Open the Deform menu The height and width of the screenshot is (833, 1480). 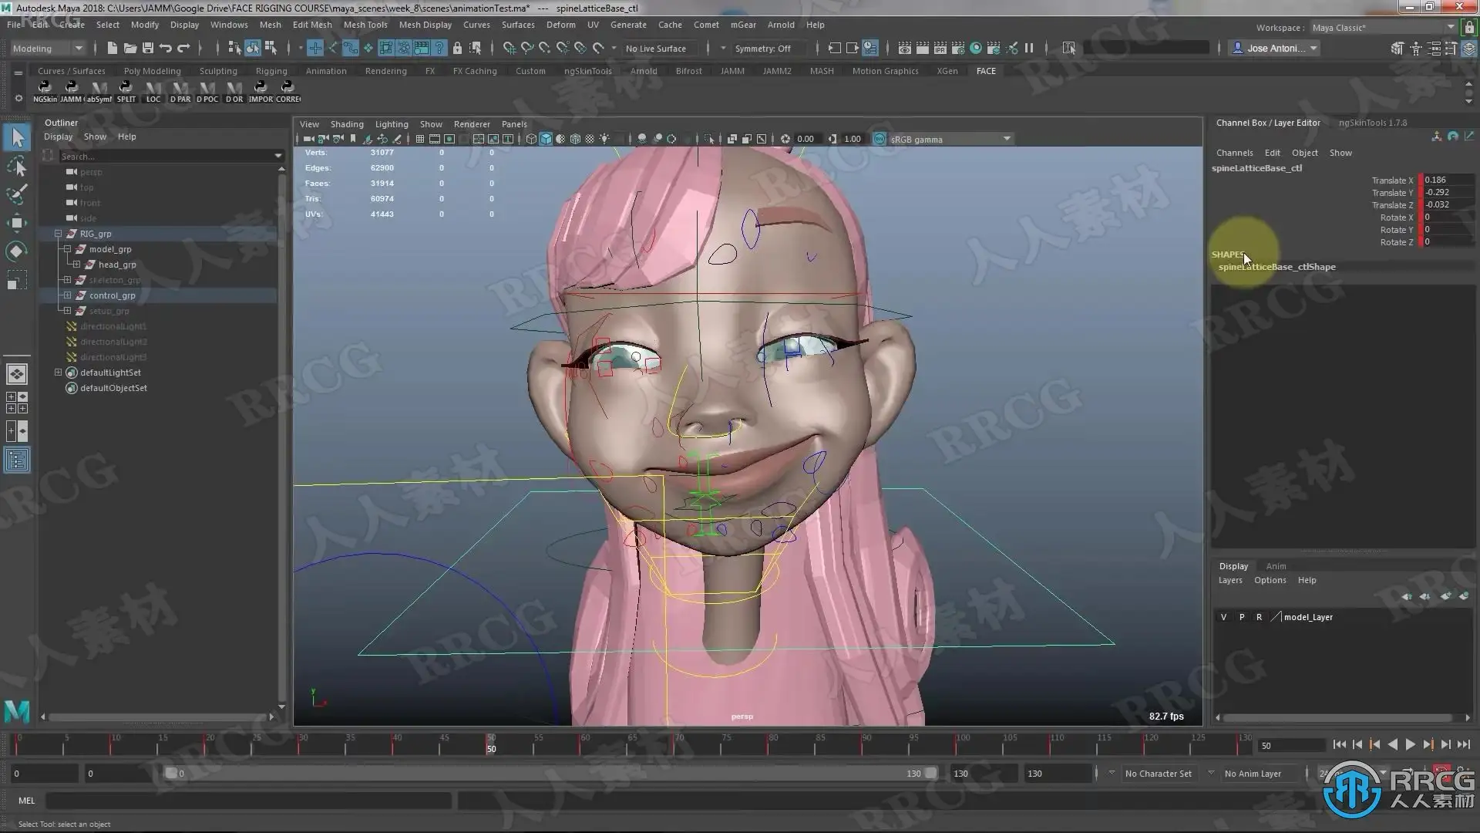(x=560, y=25)
